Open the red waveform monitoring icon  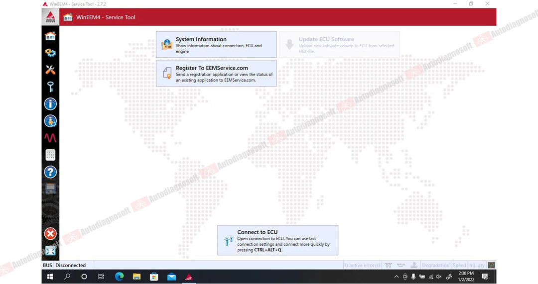coord(50,138)
